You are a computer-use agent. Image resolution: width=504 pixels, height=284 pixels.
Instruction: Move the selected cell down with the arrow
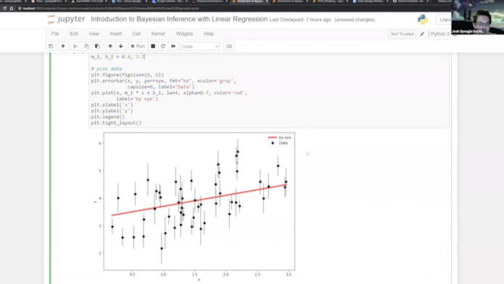point(121,46)
